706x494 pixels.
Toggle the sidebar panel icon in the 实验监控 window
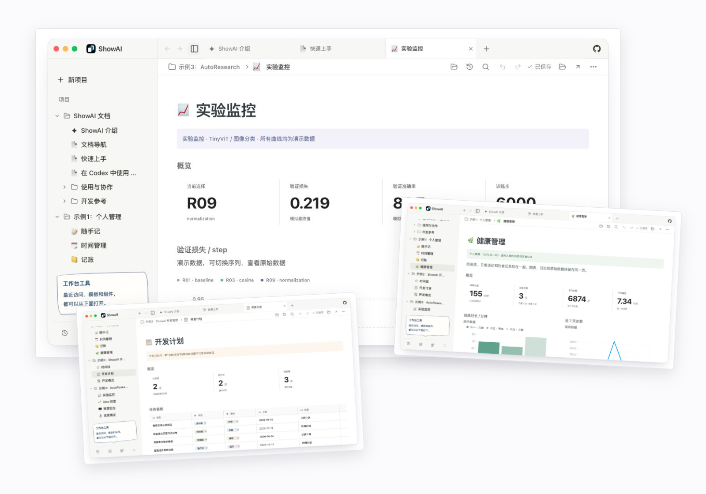pyautogui.click(x=195, y=49)
